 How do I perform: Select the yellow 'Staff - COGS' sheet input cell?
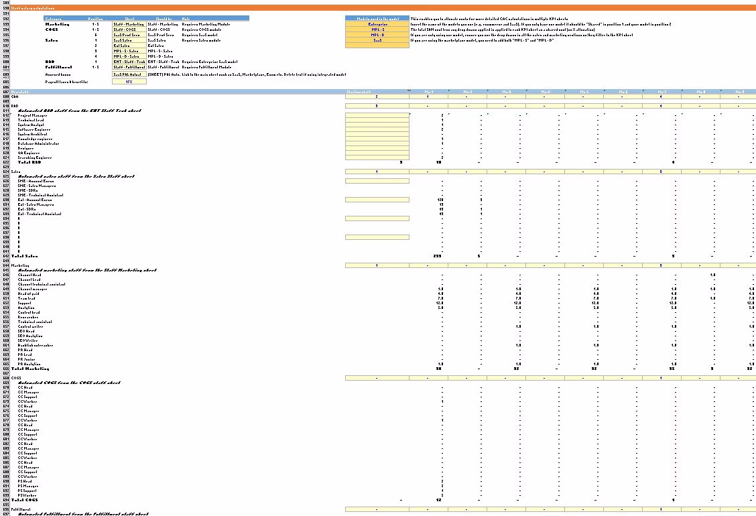(x=129, y=29)
